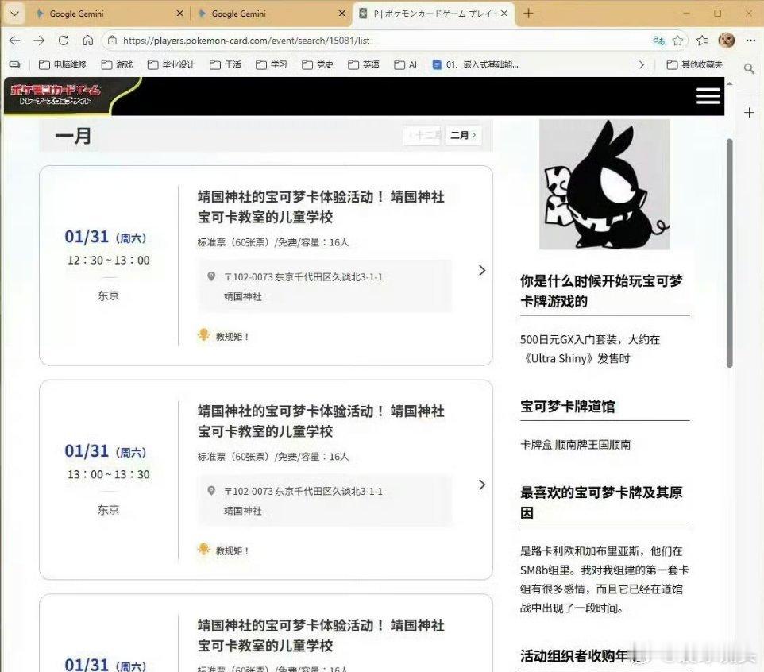The height and width of the screenshot is (672, 764).
Task: Close the ポケモンカードゲーム tab
Action: [504, 14]
